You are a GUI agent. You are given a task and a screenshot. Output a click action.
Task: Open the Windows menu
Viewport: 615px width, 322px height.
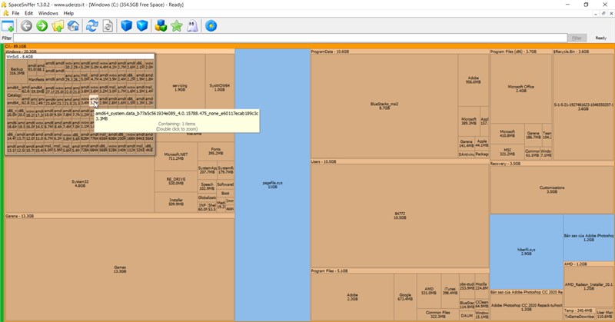click(48, 13)
